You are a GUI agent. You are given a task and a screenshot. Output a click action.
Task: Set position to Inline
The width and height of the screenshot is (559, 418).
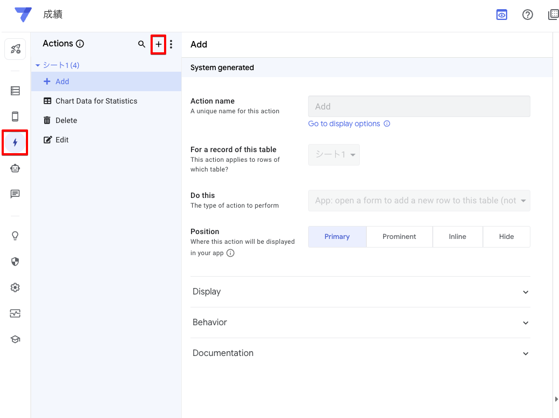tap(458, 237)
